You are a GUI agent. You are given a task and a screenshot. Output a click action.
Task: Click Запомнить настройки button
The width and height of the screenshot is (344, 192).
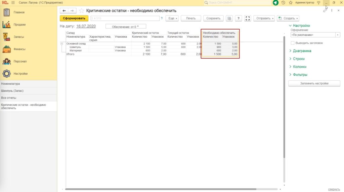[314, 83]
